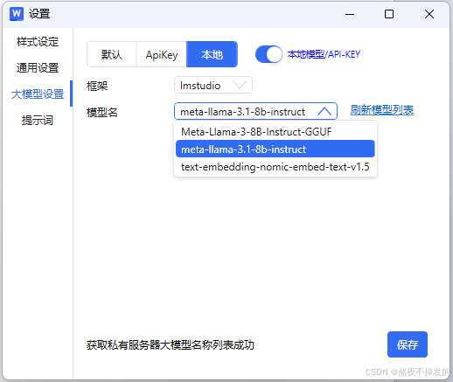The image size is (453, 382).
Task: Switch to the 默认 mode tab
Action: point(112,54)
